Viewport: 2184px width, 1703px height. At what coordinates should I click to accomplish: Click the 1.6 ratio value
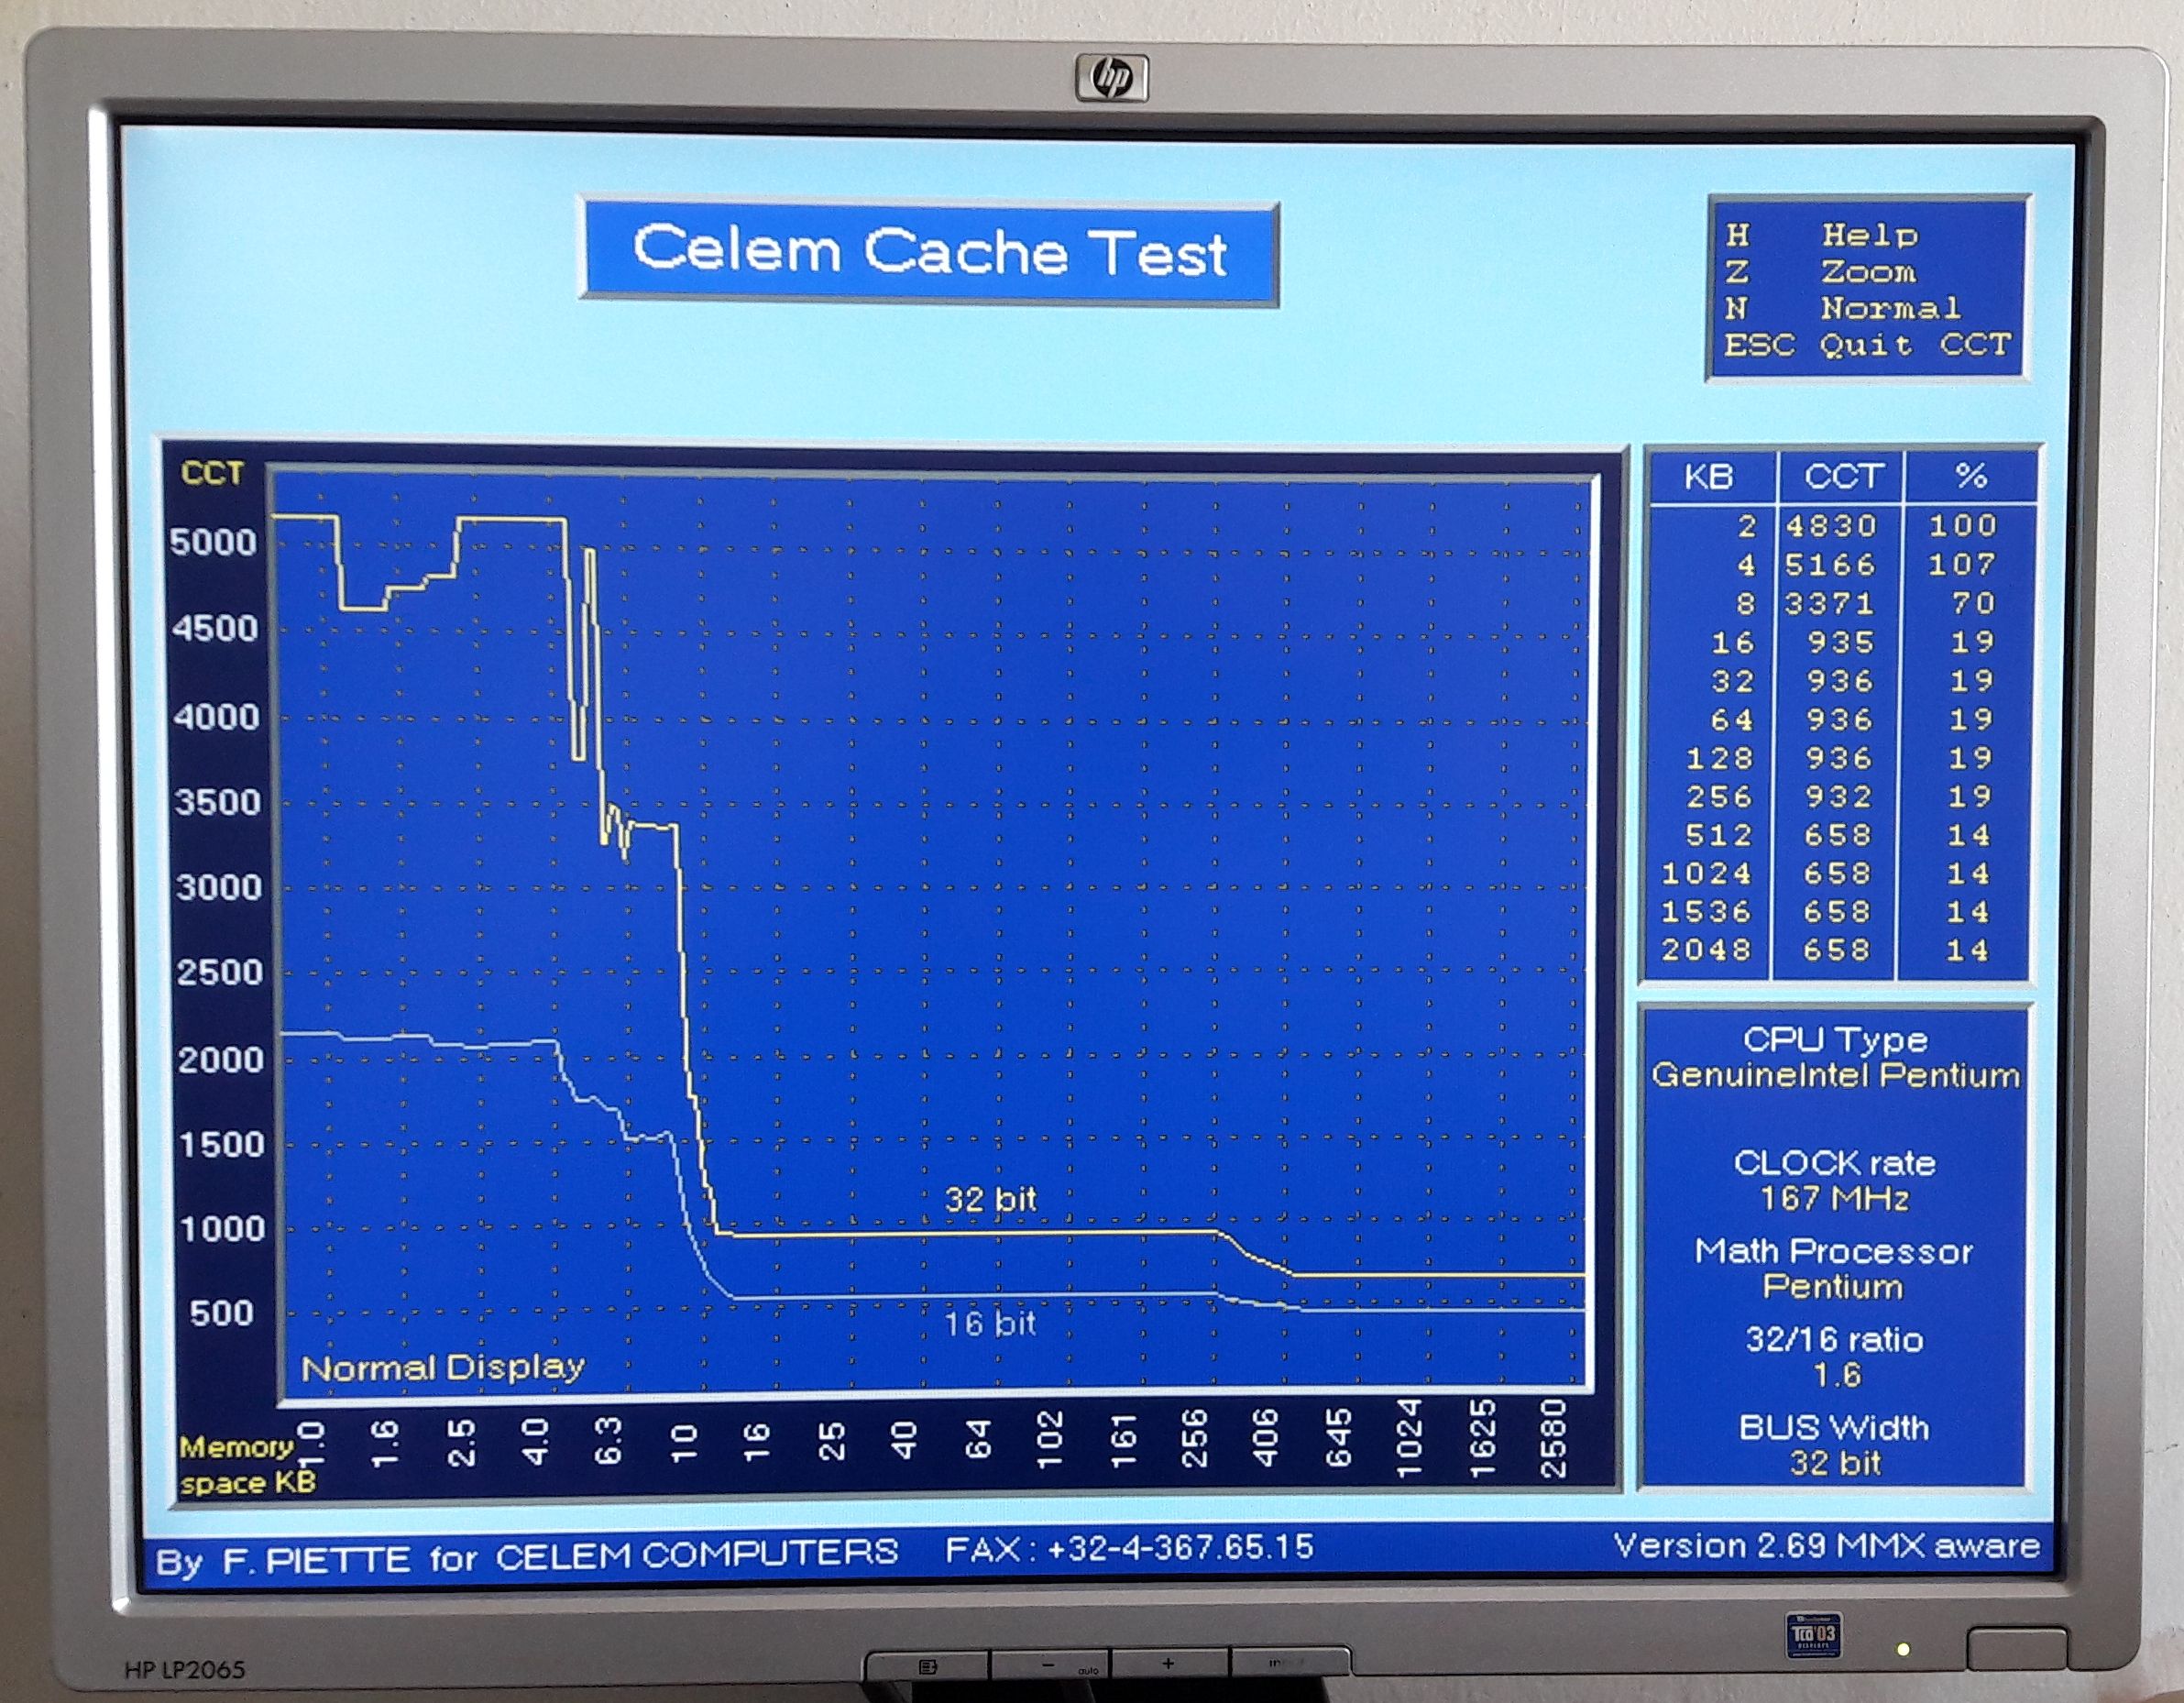[1837, 1376]
